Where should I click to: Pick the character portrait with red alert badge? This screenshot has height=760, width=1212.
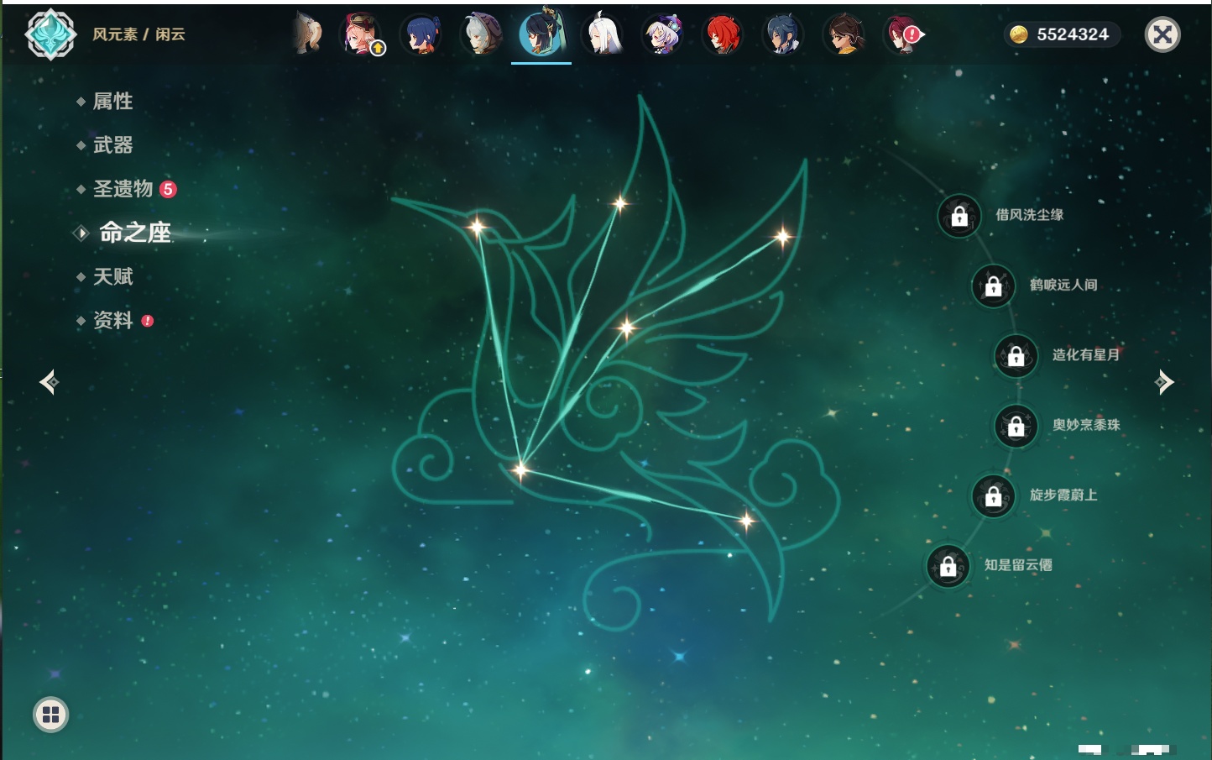[903, 35]
